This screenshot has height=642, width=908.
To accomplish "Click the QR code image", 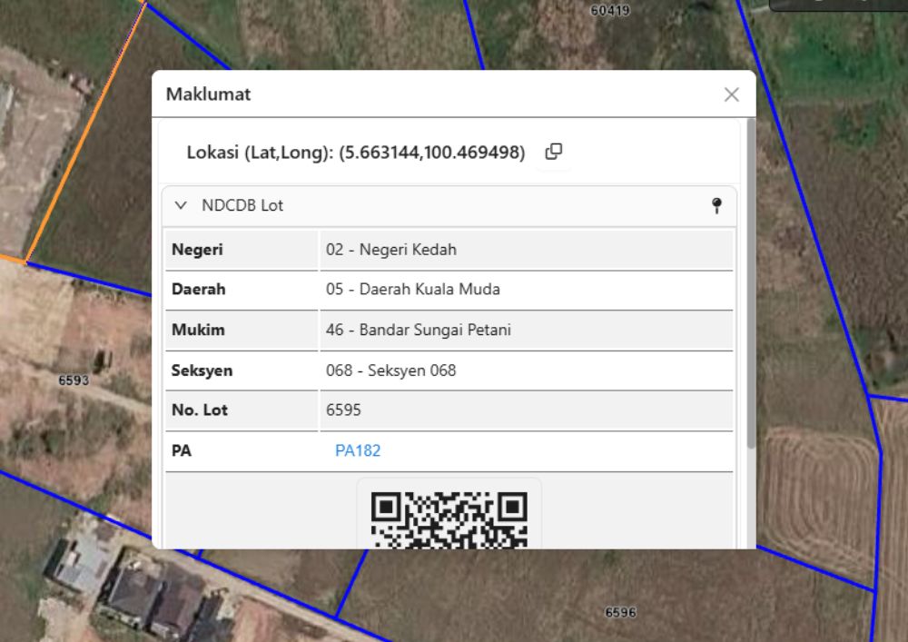I will pos(449,519).
